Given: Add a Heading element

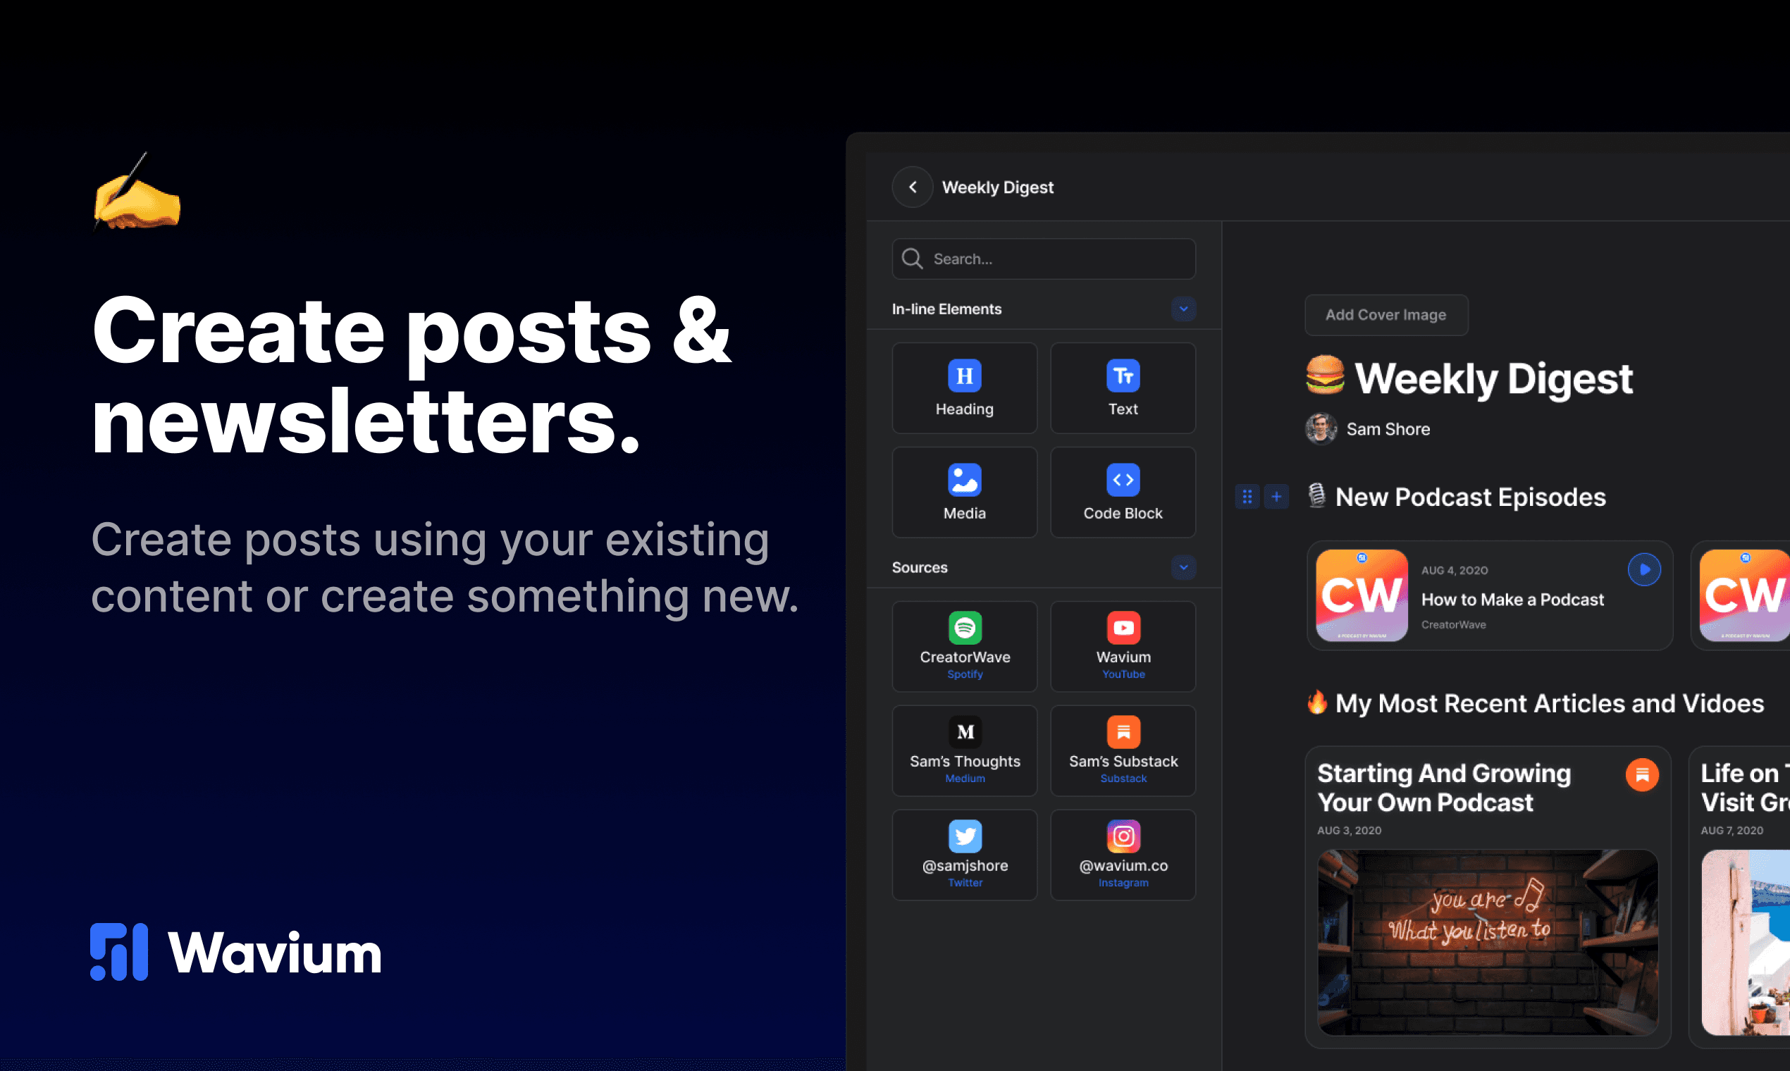Looking at the screenshot, I should pos(964,388).
